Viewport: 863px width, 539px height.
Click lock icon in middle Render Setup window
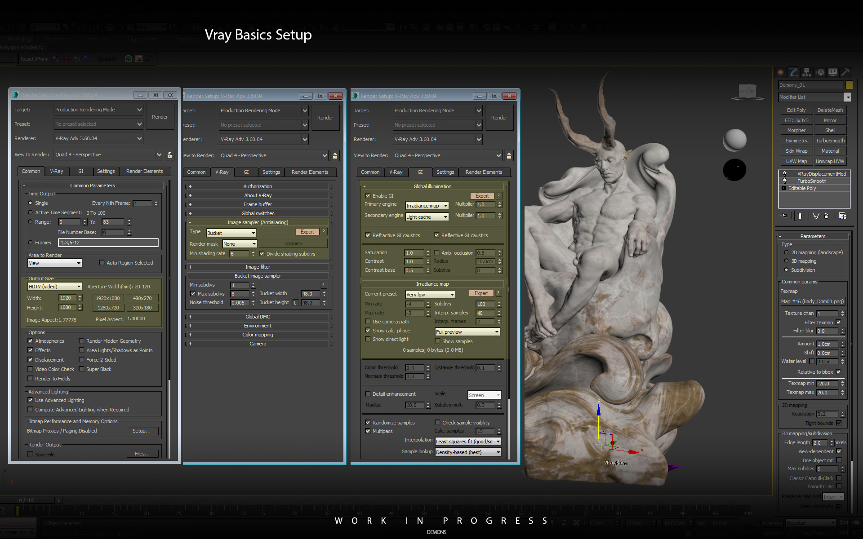point(335,156)
